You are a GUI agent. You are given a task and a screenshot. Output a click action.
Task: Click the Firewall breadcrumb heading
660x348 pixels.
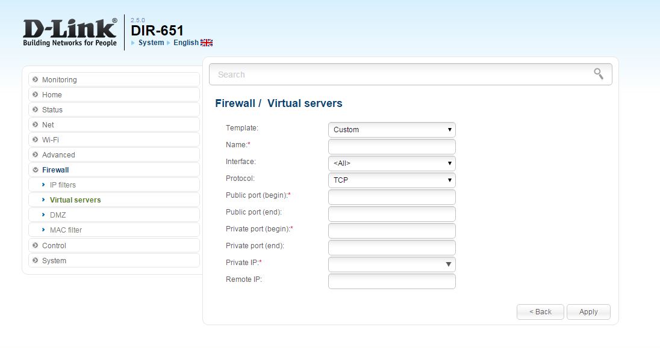pos(235,103)
